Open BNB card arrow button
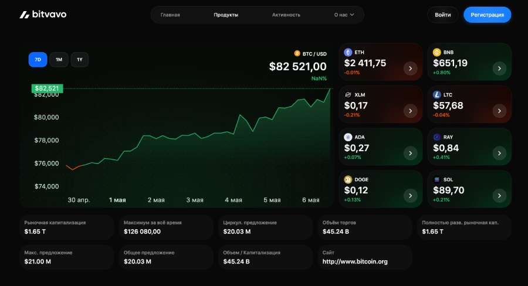The image size is (528, 286). (499, 69)
